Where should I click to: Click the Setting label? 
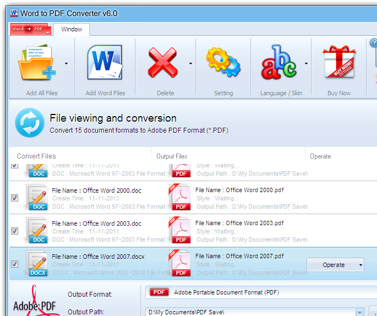pyautogui.click(x=223, y=93)
